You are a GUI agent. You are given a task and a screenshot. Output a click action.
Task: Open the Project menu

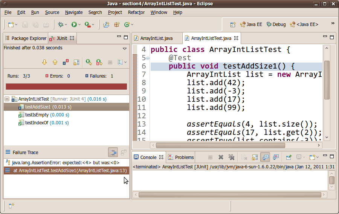115,12
